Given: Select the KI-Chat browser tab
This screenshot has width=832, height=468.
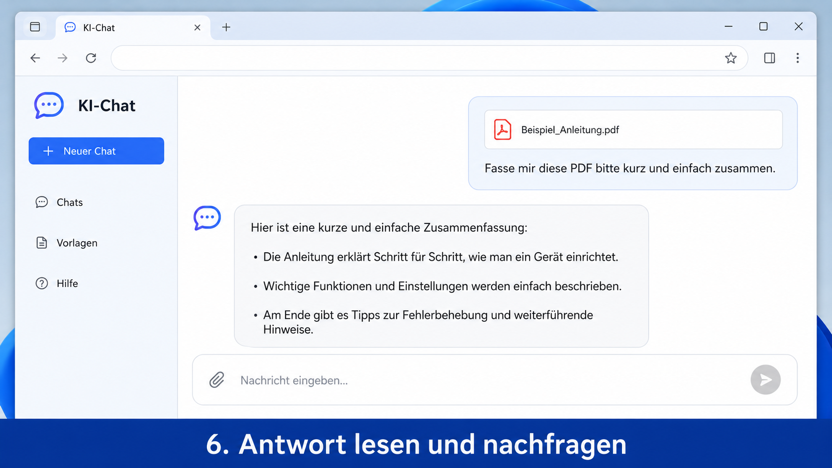Looking at the screenshot, I should 133,27.
